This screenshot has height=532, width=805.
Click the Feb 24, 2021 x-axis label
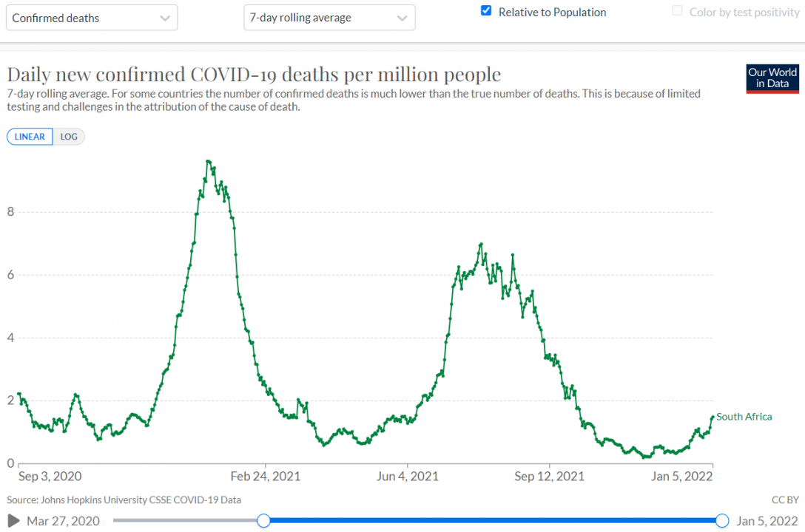click(x=265, y=477)
